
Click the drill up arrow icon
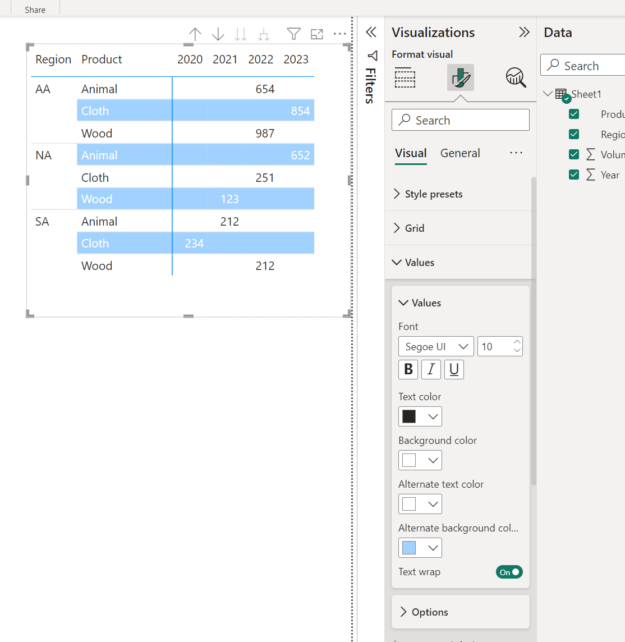pyautogui.click(x=195, y=34)
